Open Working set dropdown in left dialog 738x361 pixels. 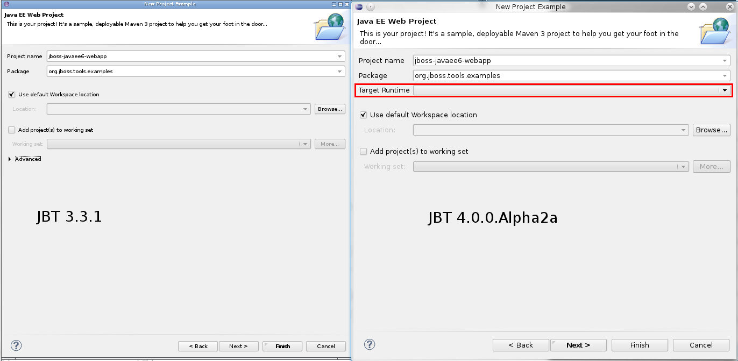pos(306,144)
